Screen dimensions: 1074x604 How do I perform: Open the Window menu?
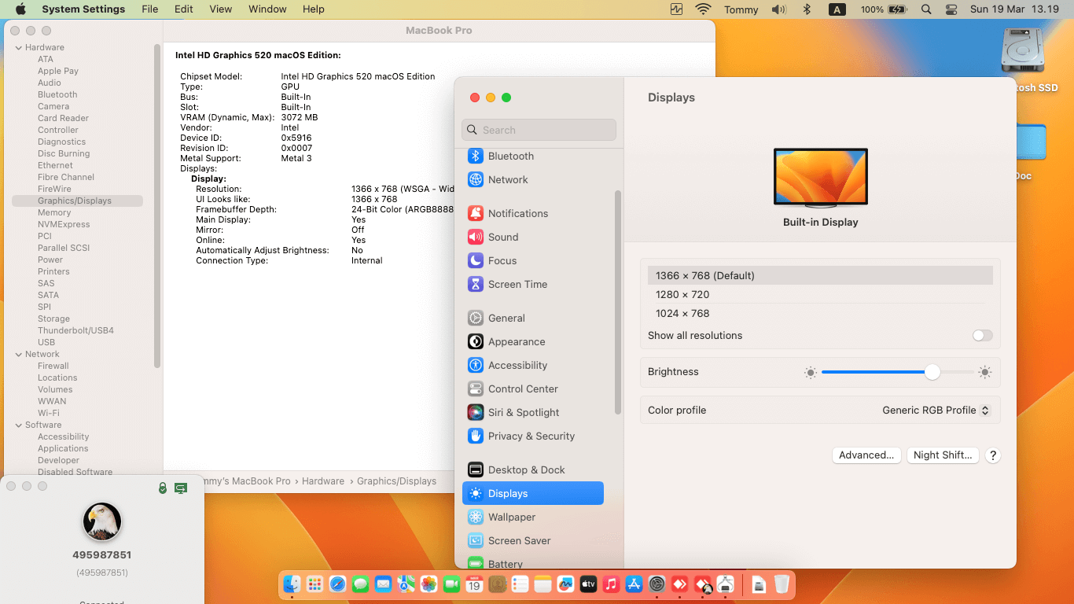coord(267,9)
